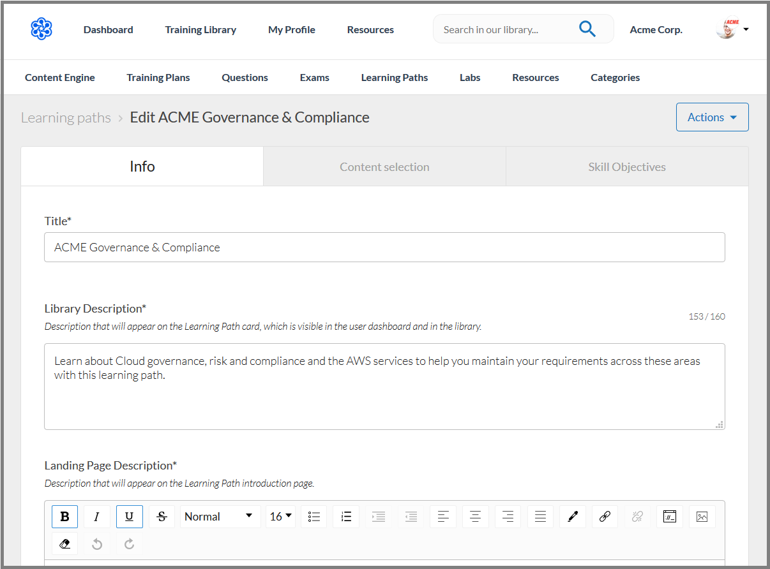Click the Learning paths breadcrumb link
The height and width of the screenshot is (569, 770).
(x=66, y=117)
